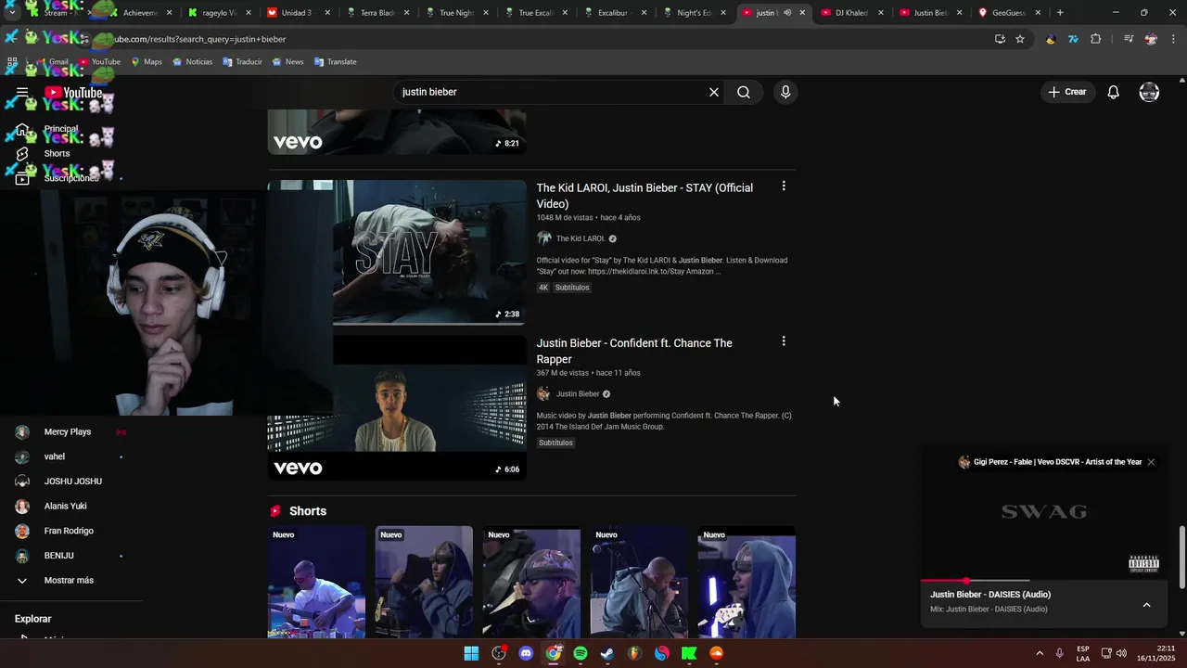Viewport: 1187px width, 668px height.
Task: Open the Shorts section red icon
Action: point(275,511)
